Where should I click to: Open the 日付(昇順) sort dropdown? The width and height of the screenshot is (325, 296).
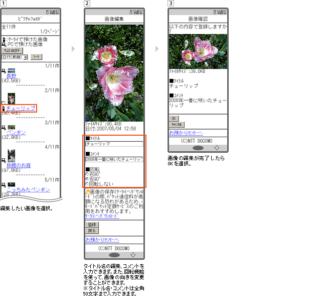[x=15, y=57]
